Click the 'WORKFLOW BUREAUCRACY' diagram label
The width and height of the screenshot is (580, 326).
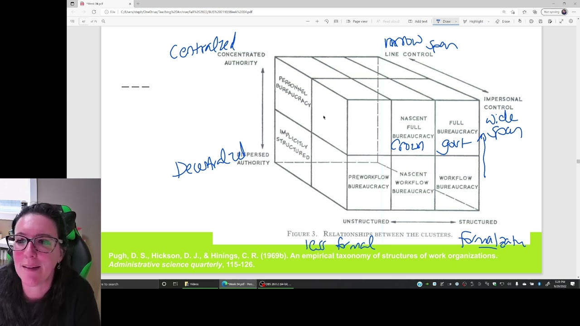pos(457,182)
